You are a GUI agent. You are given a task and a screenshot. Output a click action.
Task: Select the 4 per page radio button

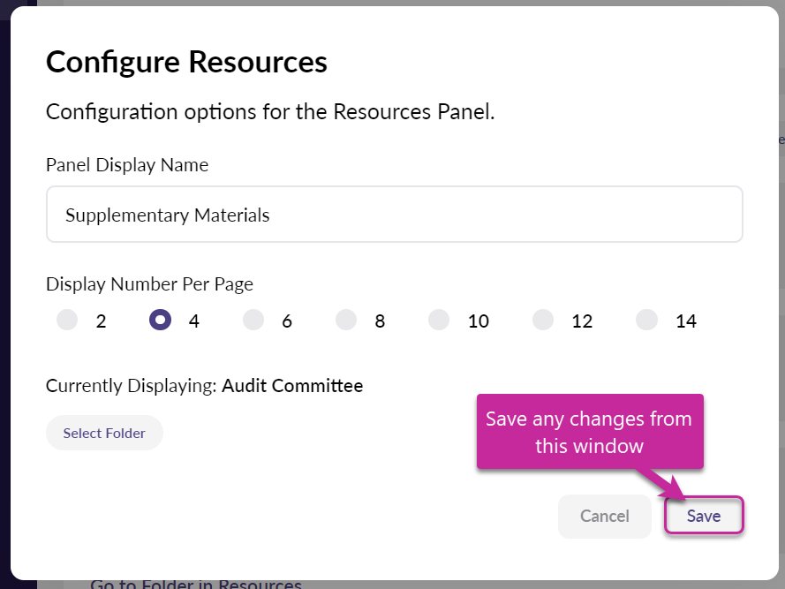click(x=161, y=320)
